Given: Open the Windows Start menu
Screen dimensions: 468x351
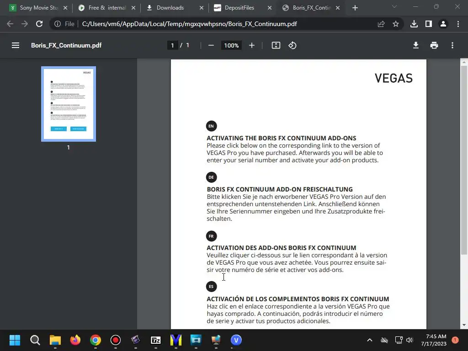Looking at the screenshot, I should pos(15,340).
